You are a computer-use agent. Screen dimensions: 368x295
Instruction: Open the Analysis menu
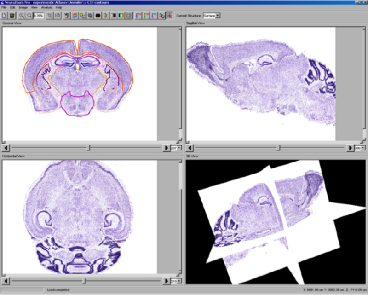[46, 8]
